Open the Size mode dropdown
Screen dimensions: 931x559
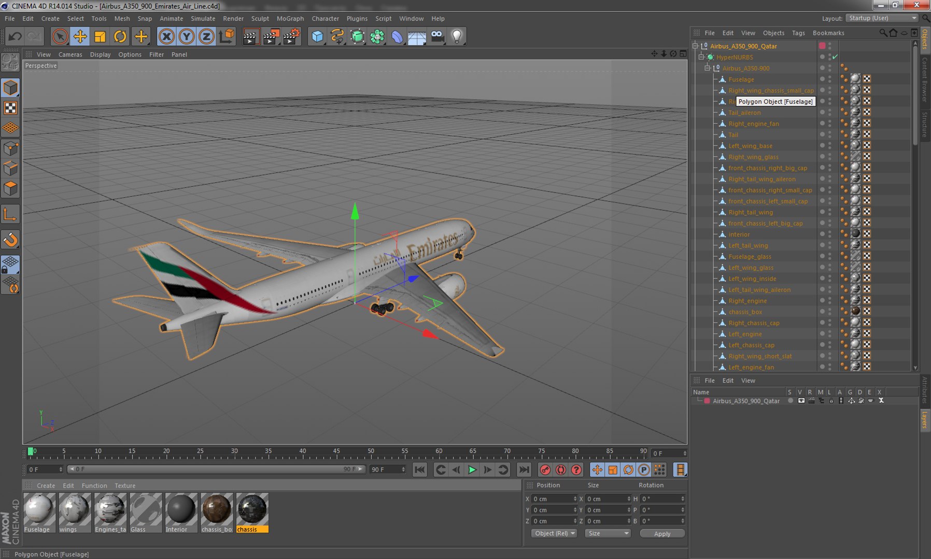608,534
